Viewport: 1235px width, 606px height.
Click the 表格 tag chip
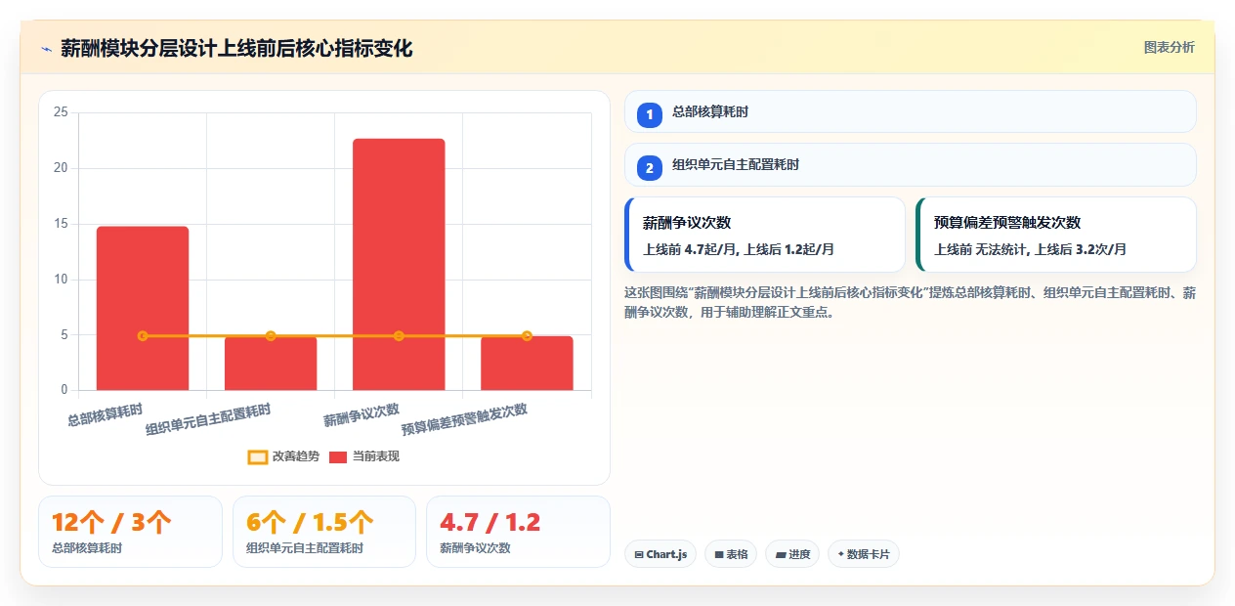pos(731,554)
